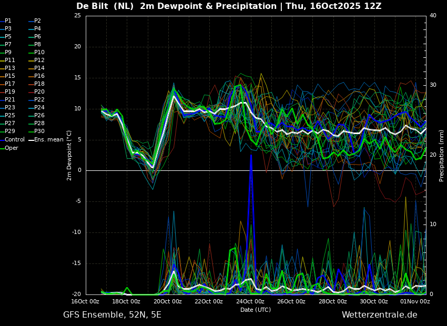Viewport: 447px width, 326px height.
Task: Click the Wetterzentrale.de watermark text
Action: pyautogui.click(x=380, y=315)
